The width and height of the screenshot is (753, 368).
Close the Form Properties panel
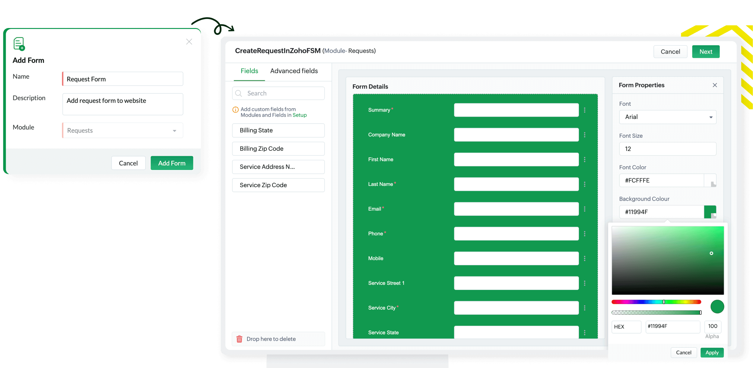coord(715,85)
